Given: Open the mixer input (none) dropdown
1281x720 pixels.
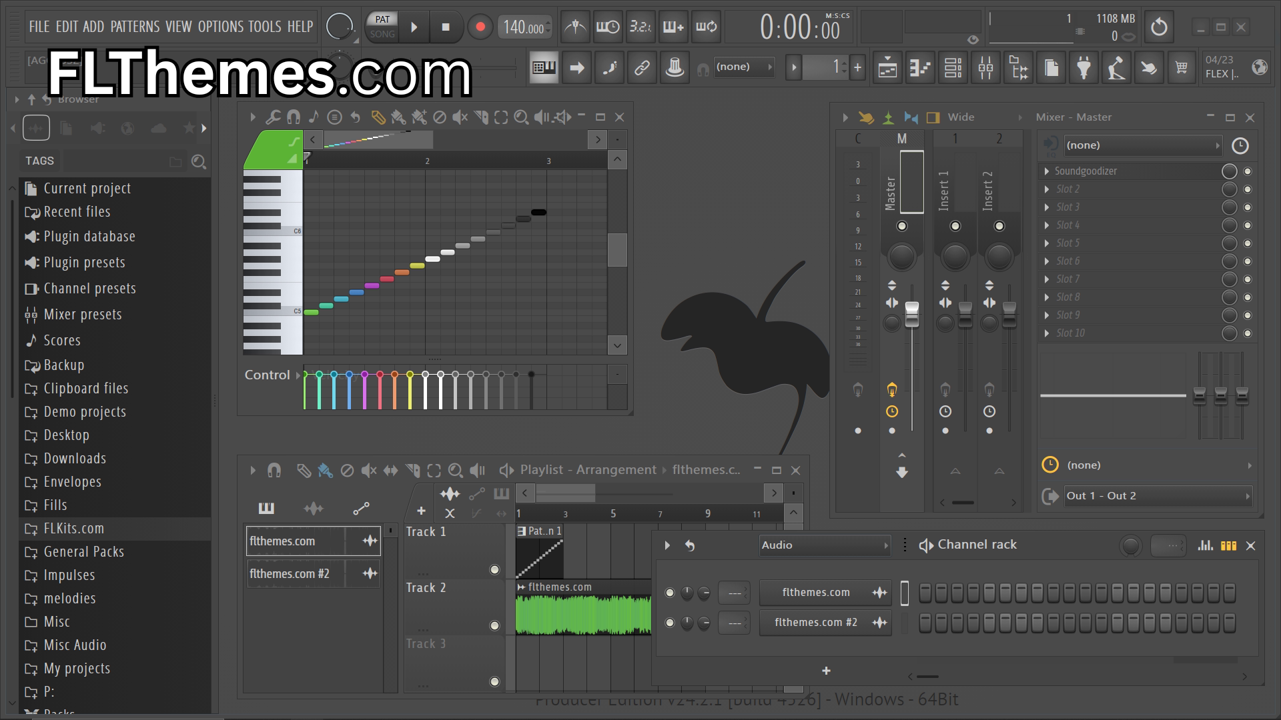Looking at the screenshot, I should tap(1143, 145).
